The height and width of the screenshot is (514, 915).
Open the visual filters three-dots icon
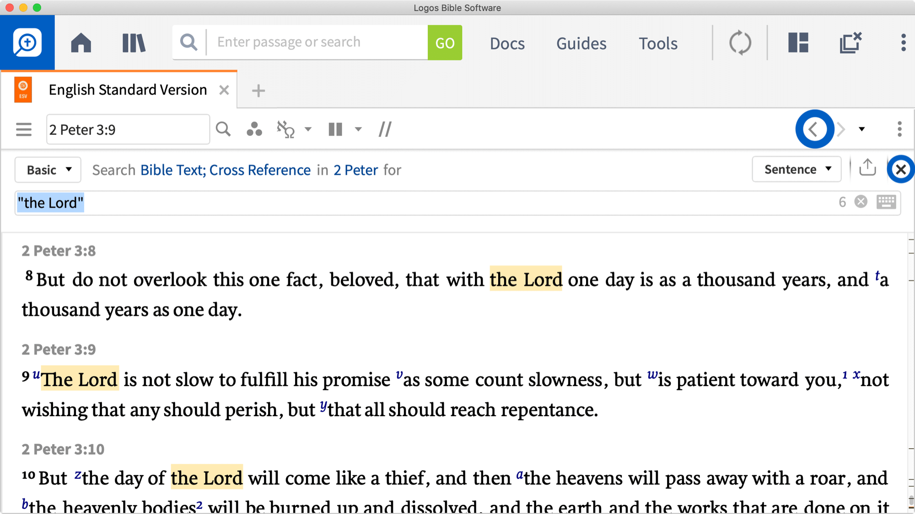[254, 129]
